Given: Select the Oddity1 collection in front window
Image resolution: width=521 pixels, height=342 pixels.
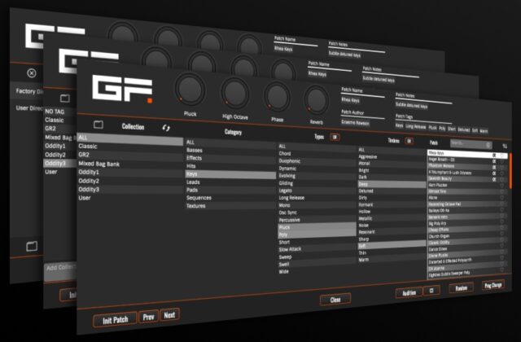Looking at the screenshot, I should (x=130, y=173).
